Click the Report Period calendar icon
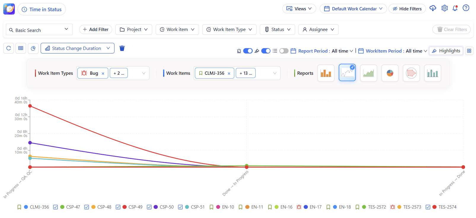 click(293, 51)
